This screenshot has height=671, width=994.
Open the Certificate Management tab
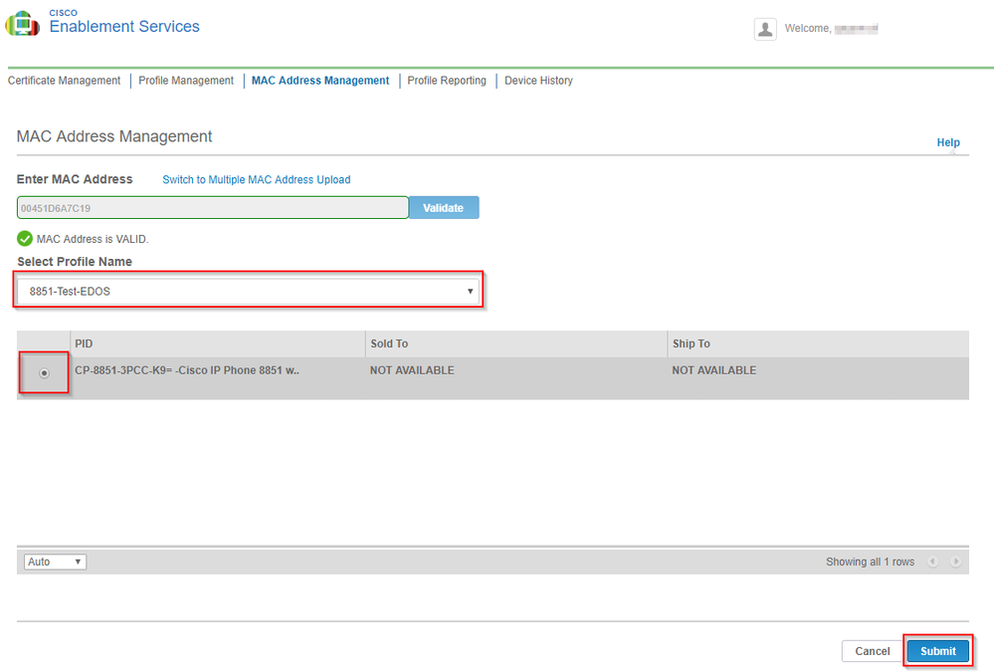(64, 81)
